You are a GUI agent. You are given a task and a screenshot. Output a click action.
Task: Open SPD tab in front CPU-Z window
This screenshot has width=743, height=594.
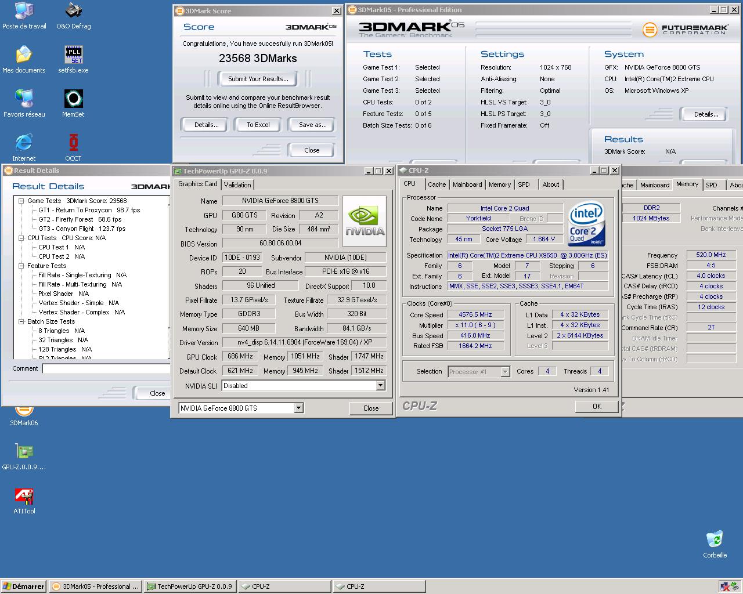point(524,184)
